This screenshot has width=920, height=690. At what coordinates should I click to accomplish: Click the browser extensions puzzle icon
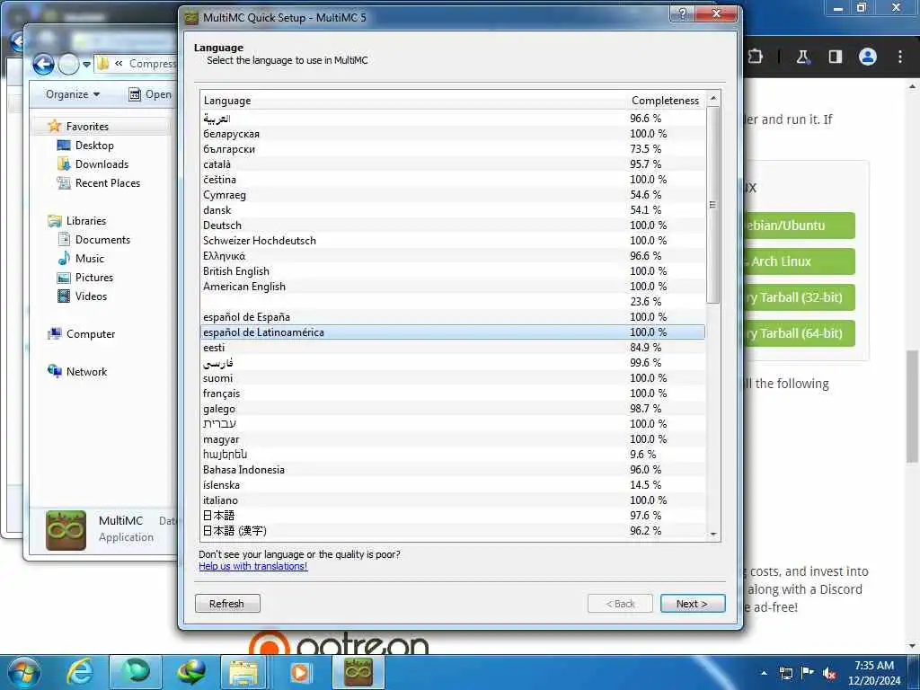click(x=756, y=57)
